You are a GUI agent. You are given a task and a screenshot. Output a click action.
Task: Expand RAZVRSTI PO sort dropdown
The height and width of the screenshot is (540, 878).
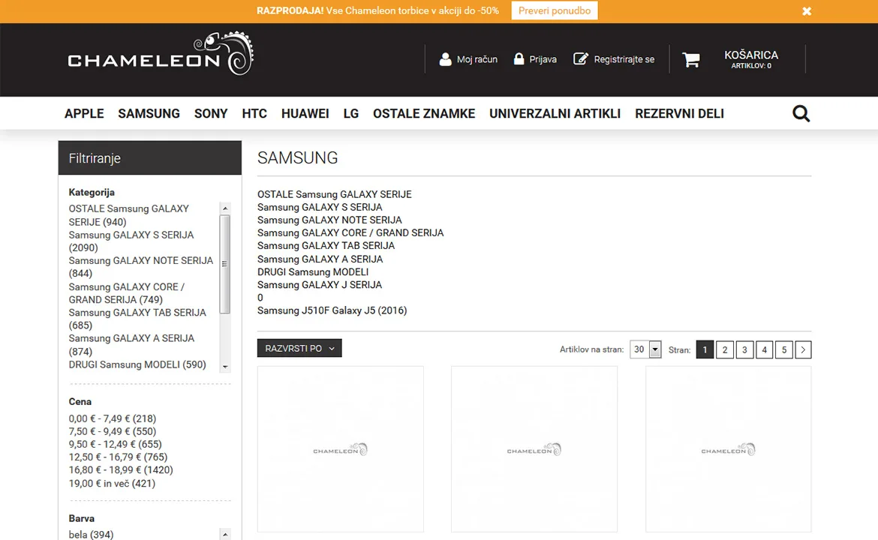click(299, 348)
